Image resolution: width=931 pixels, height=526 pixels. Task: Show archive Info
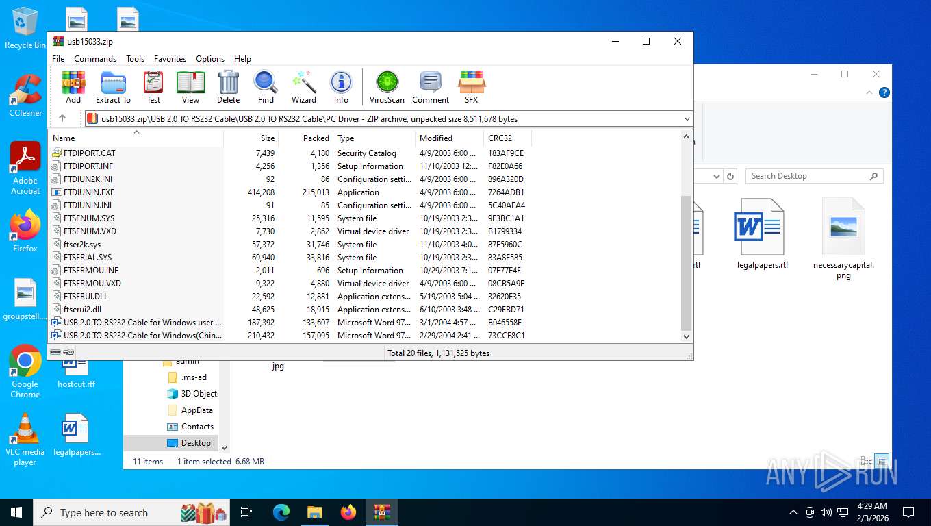pos(341,87)
